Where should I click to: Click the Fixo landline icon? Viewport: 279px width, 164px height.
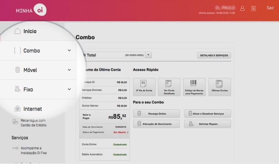coord(17,89)
